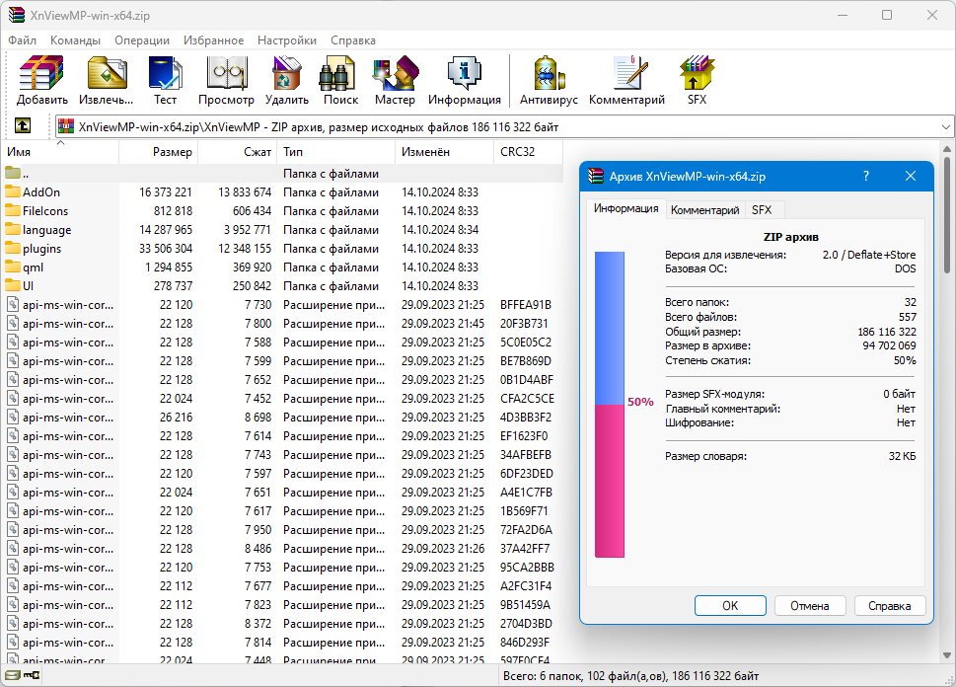This screenshot has height=687, width=956.
Task: Click the Удалить (Delete) icon
Action: coord(286,81)
